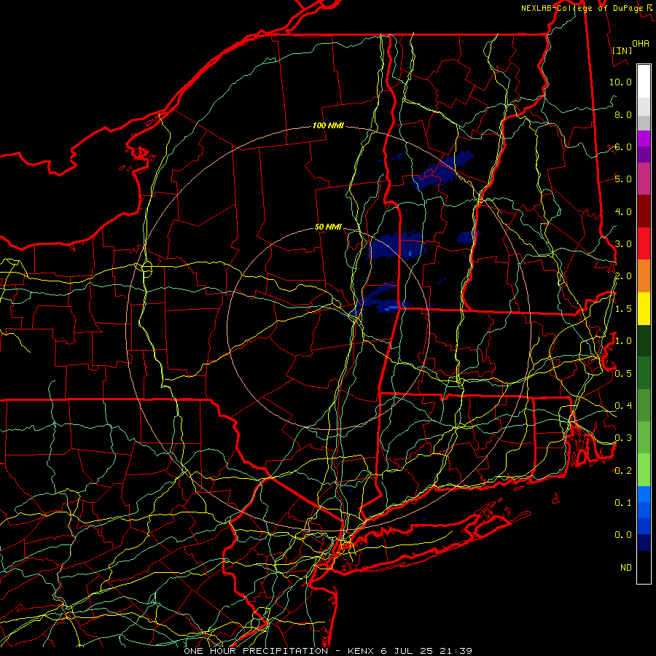Click the [IN] units label
This screenshot has width=656, height=656.
pyautogui.click(x=622, y=50)
